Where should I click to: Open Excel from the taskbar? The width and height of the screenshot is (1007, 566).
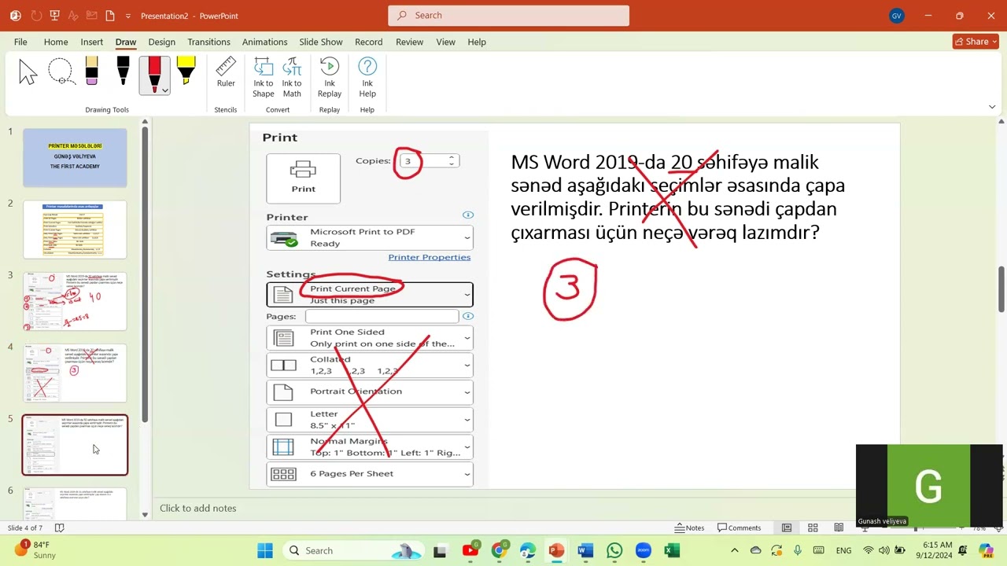pyautogui.click(x=672, y=550)
